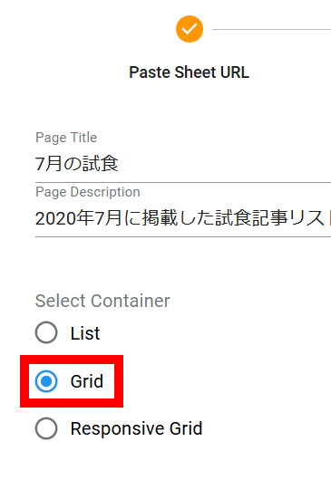
Task: Click the Page Title field label
Action: click(x=66, y=138)
